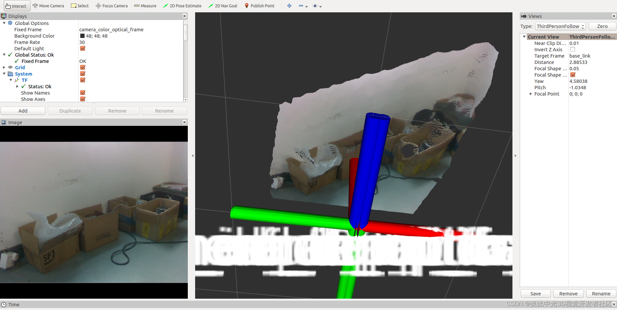This screenshot has height=310, width=617.
Task: Enable the Invert Z Axis checkbox
Action: coord(573,49)
